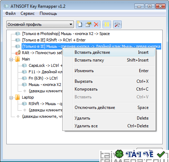Select the Fn (63h) -> LCtrl row
The image size is (169, 162).
[x=43, y=78]
